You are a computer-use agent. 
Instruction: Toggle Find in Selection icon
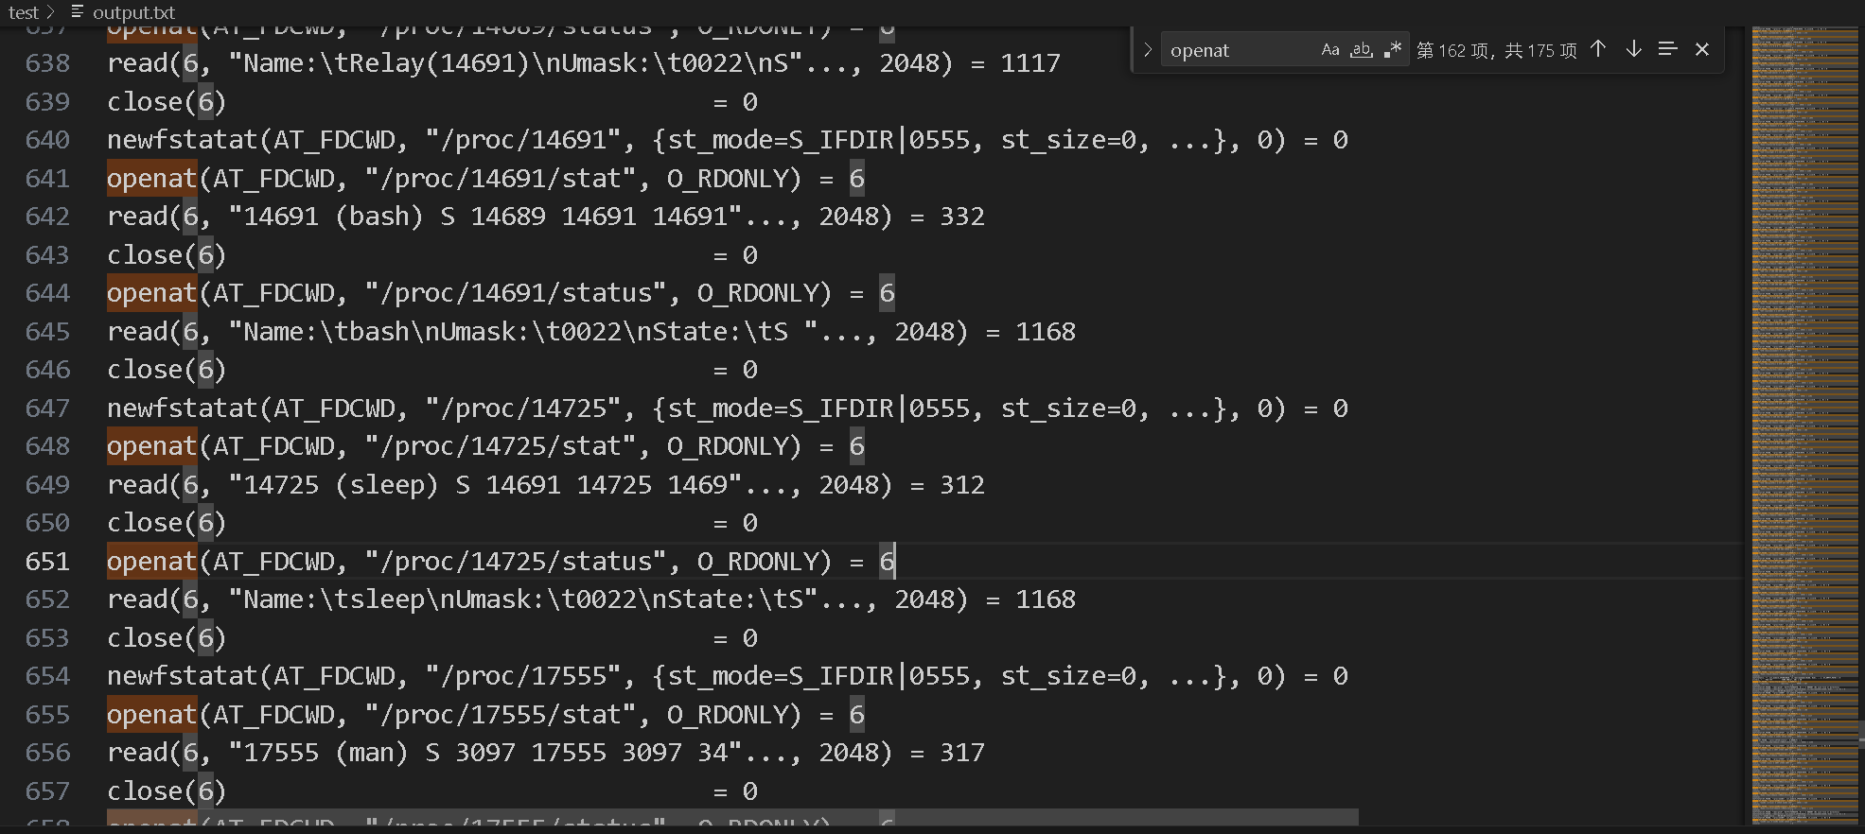[x=1668, y=49]
